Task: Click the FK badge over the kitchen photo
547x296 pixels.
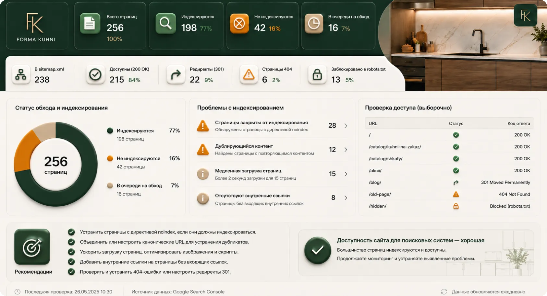Action: click(525, 15)
